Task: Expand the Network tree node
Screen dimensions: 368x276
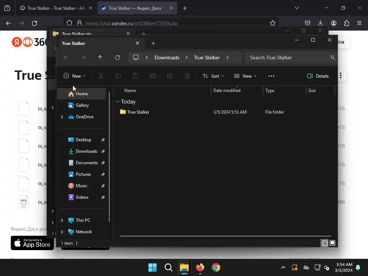Action: (62, 232)
